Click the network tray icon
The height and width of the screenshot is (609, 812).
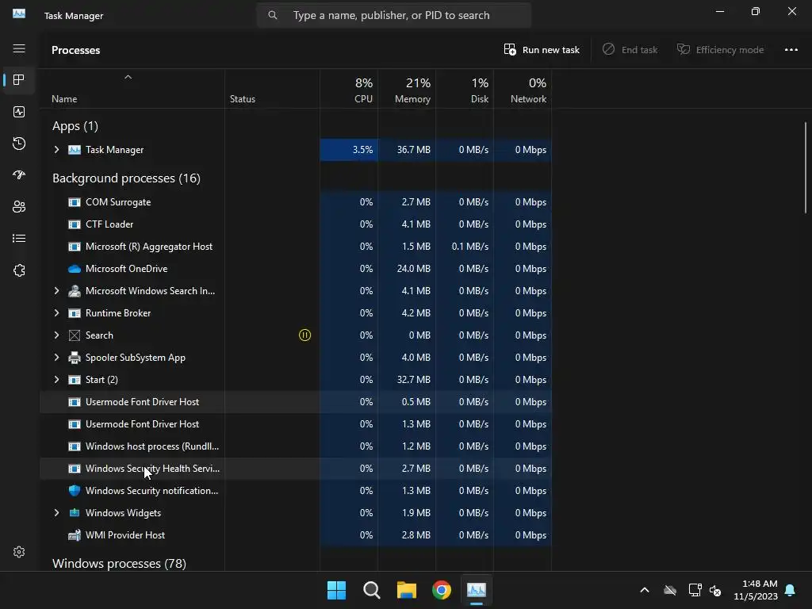pos(695,590)
